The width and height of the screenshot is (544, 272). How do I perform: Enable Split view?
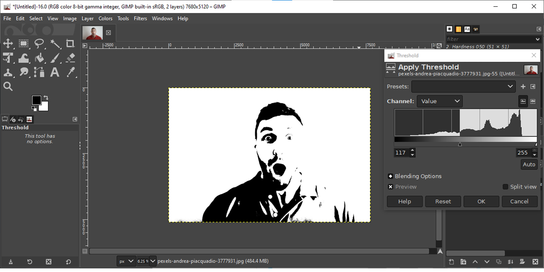coord(505,186)
